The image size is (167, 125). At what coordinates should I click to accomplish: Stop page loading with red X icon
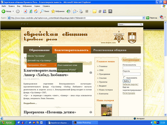pyautogui.click(x=25, y=11)
